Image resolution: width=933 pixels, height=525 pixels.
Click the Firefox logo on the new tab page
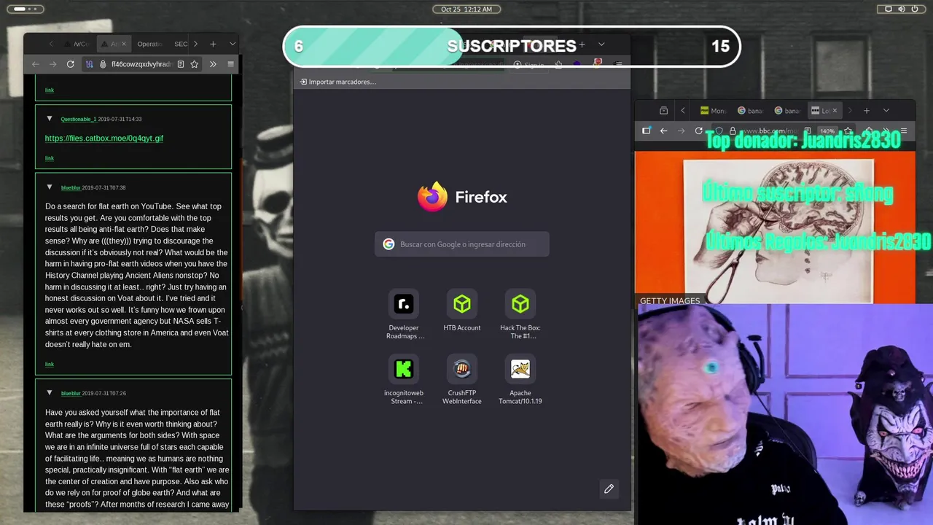[462, 197]
